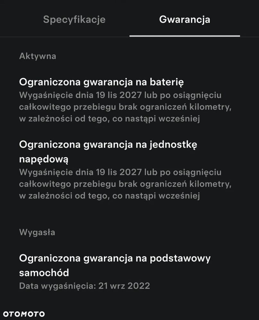Open Ograniczona gwarancja na baterię entry
This screenshot has height=320, width=259.
(x=101, y=82)
